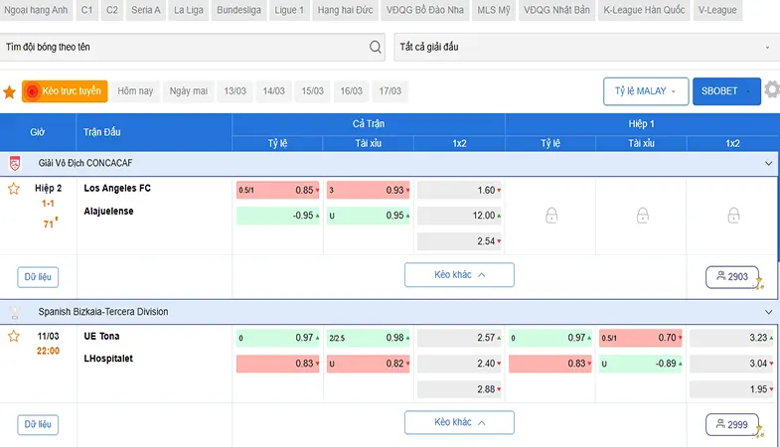Click full-match 1x2 odds 2.57

(x=459, y=338)
